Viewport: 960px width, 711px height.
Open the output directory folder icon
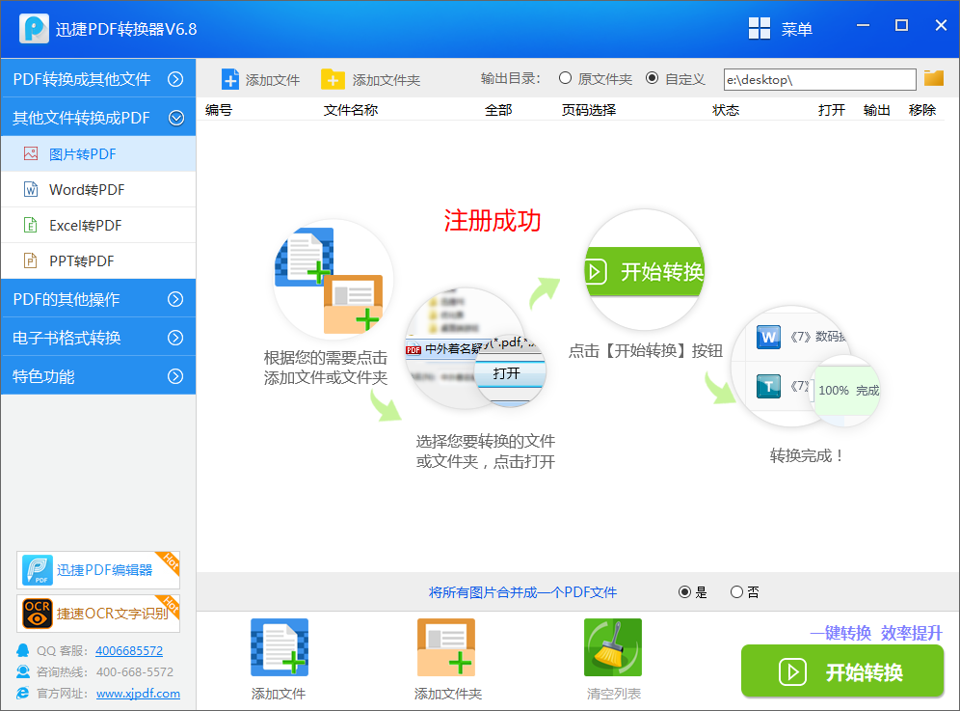click(933, 79)
